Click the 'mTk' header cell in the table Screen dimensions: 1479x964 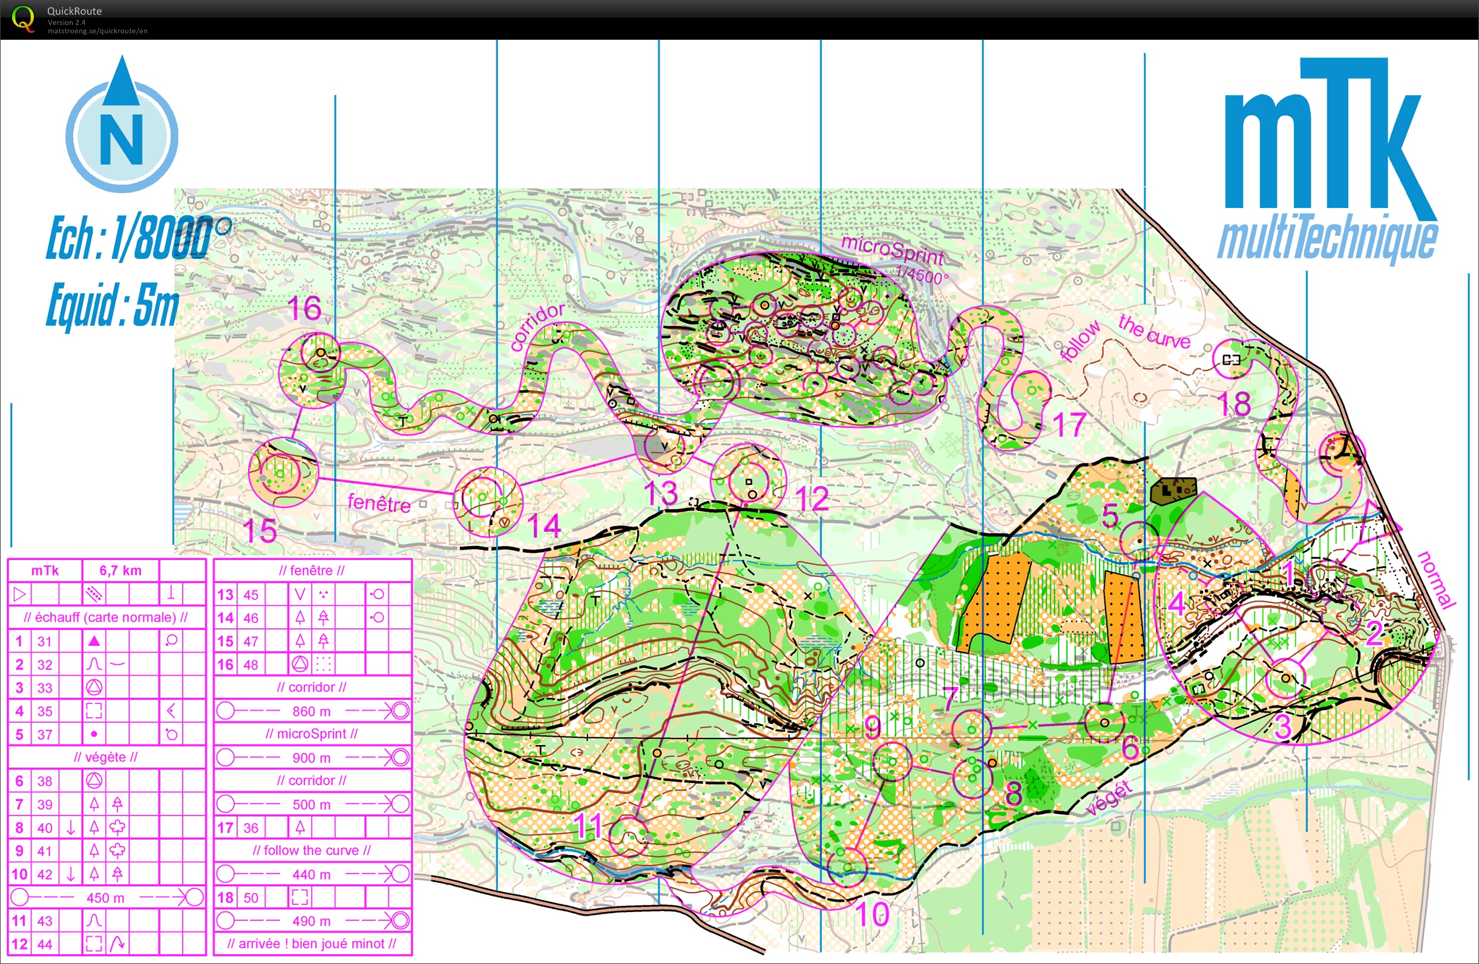click(45, 570)
